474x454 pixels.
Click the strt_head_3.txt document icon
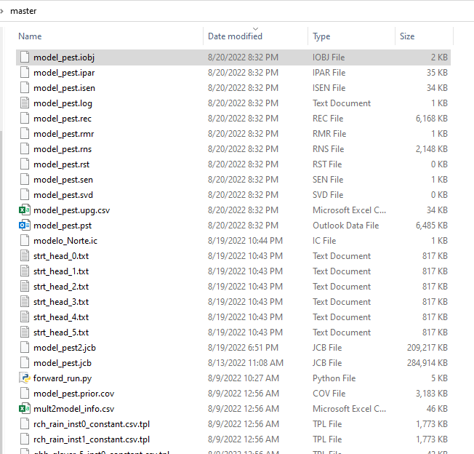[x=25, y=301]
